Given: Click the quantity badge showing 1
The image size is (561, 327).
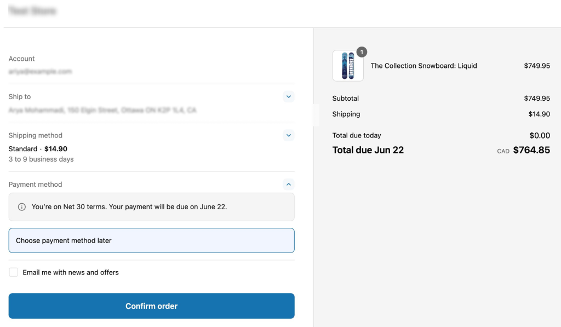Looking at the screenshot, I should (361, 52).
